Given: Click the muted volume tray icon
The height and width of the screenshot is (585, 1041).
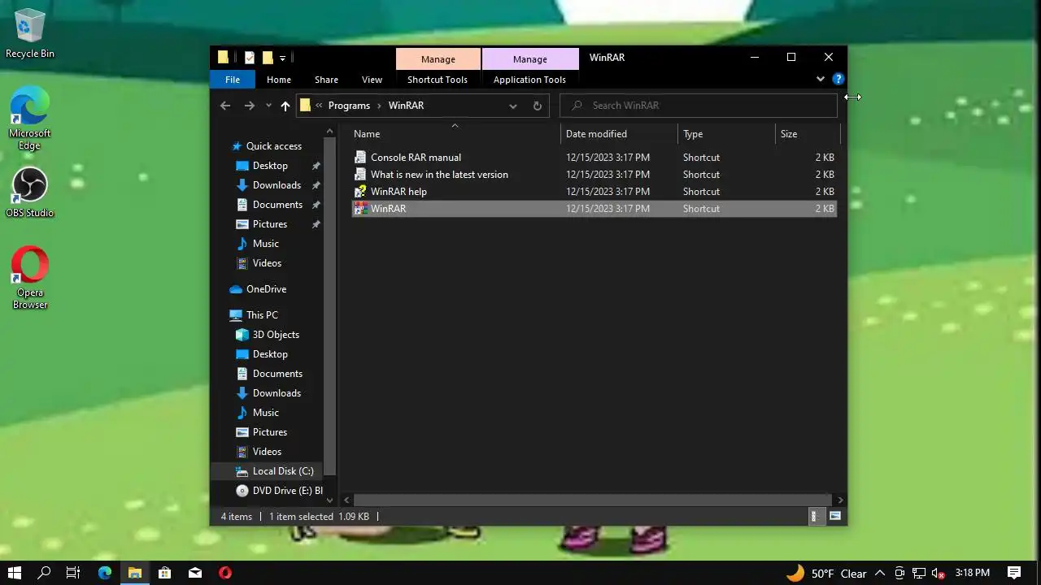Looking at the screenshot, I should (x=938, y=573).
